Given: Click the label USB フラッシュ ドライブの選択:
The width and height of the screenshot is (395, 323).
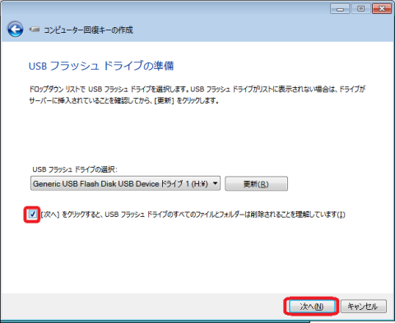Looking at the screenshot, I should coord(75,169).
